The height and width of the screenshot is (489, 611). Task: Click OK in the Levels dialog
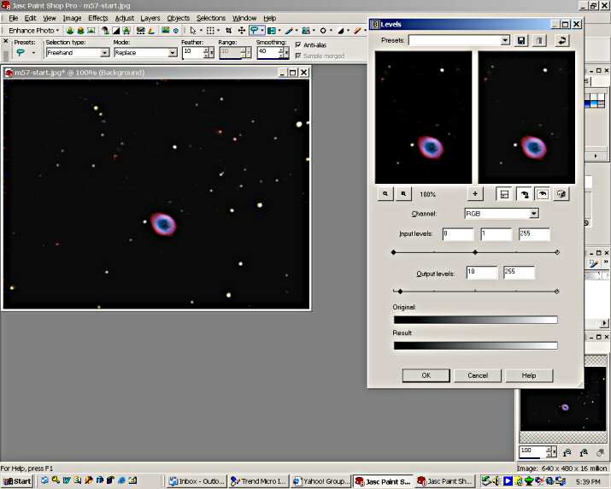pos(426,375)
